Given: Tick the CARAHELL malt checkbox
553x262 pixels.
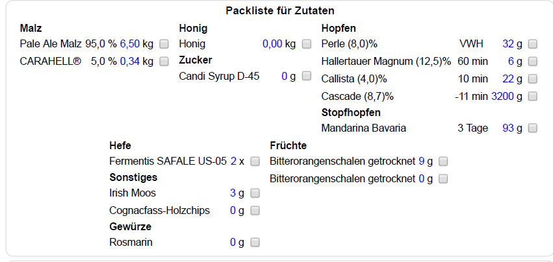Looking at the screenshot, I should pos(164,62).
